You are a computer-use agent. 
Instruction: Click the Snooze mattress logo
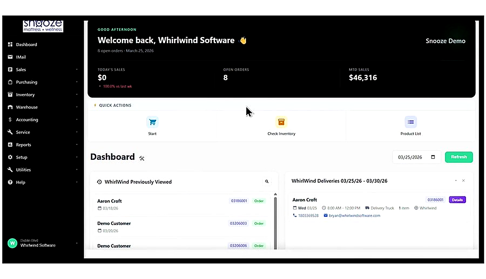tap(43, 26)
